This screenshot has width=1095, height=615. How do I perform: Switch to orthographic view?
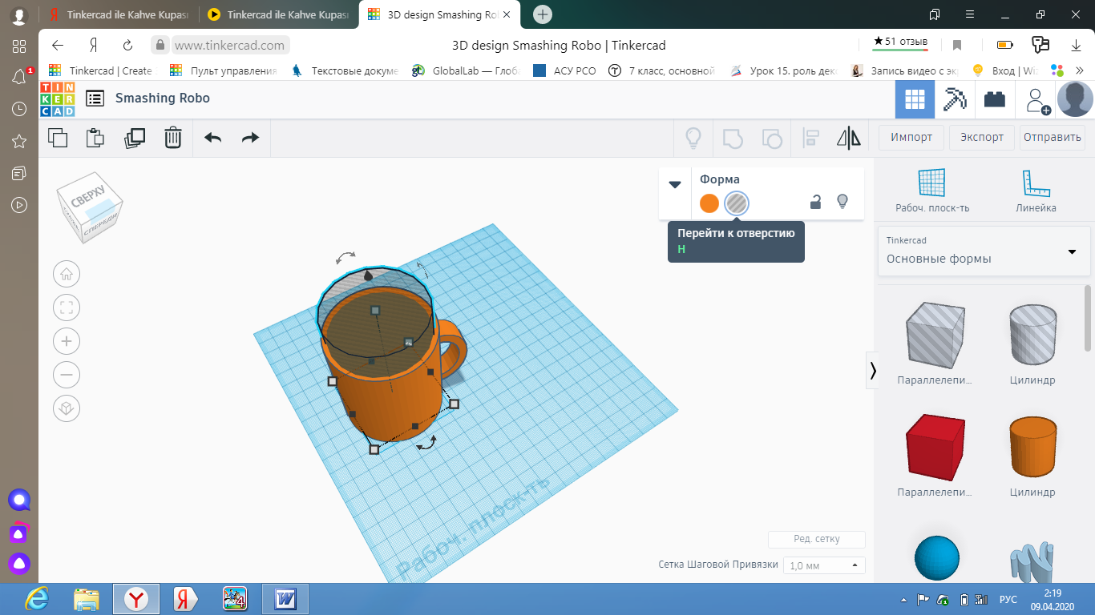[67, 408]
